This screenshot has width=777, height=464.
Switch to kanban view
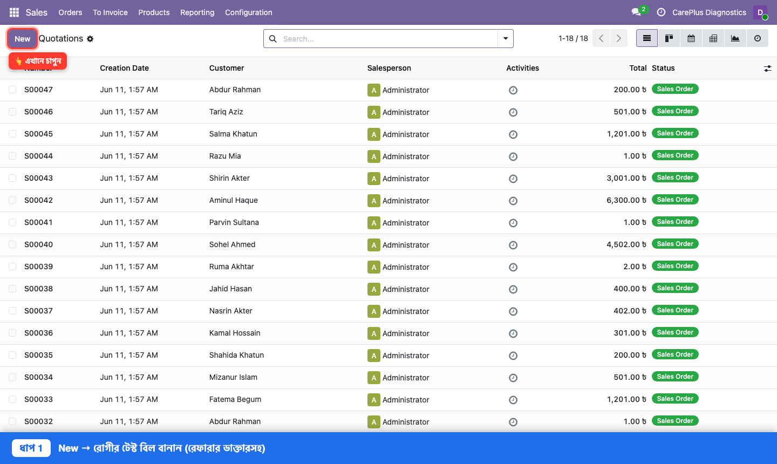click(669, 38)
